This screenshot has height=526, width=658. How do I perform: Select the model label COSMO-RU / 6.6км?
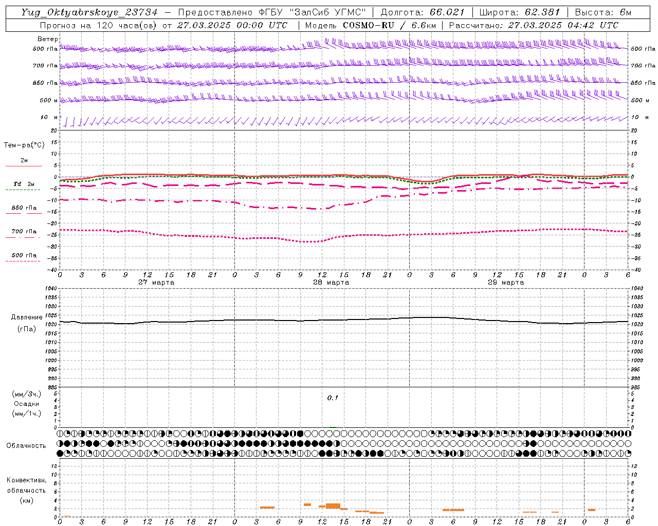coord(390,25)
